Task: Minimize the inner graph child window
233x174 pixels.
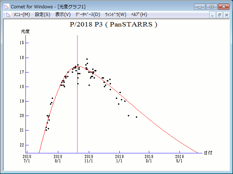Action: pyautogui.click(x=213, y=15)
